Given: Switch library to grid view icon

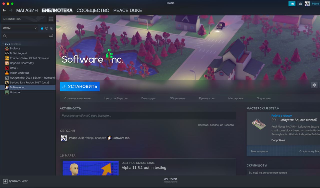Looking at the screenshot, I should [51, 19].
